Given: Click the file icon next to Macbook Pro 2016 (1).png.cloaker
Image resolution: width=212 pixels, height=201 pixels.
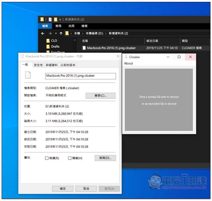Looking at the screenshot, I should point(84,48).
